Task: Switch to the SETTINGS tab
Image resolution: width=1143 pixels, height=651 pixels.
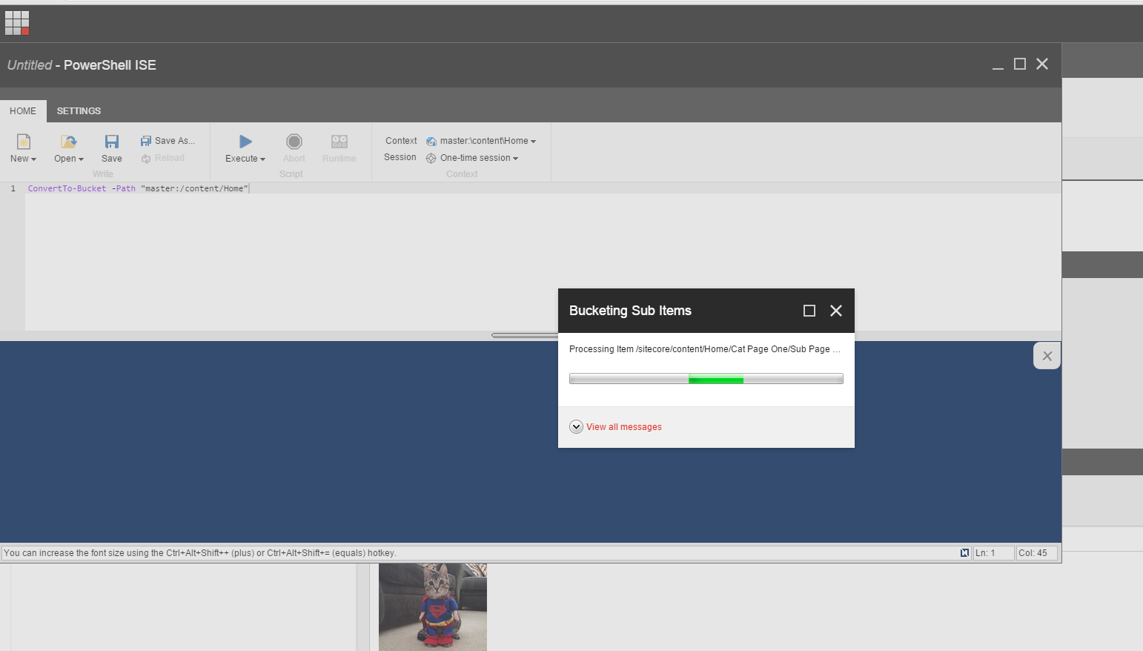Action: [x=79, y=111]
